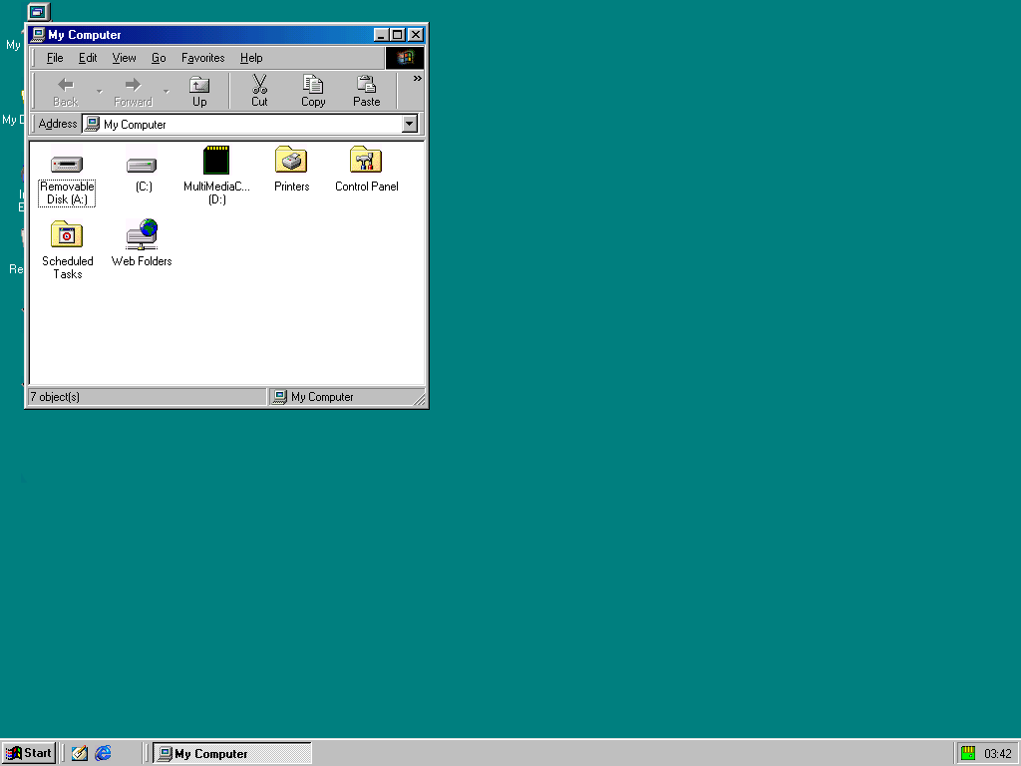Click the Start button
The image size is (1021, 766).
29,753
